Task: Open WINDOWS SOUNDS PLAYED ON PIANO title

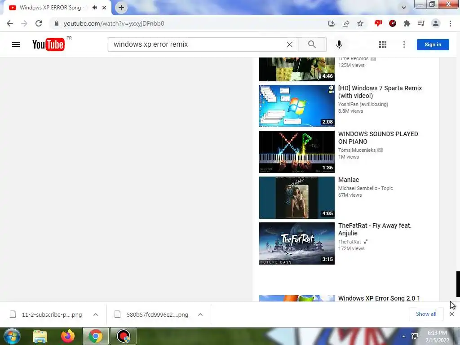Action: click(x=378, y=137)
